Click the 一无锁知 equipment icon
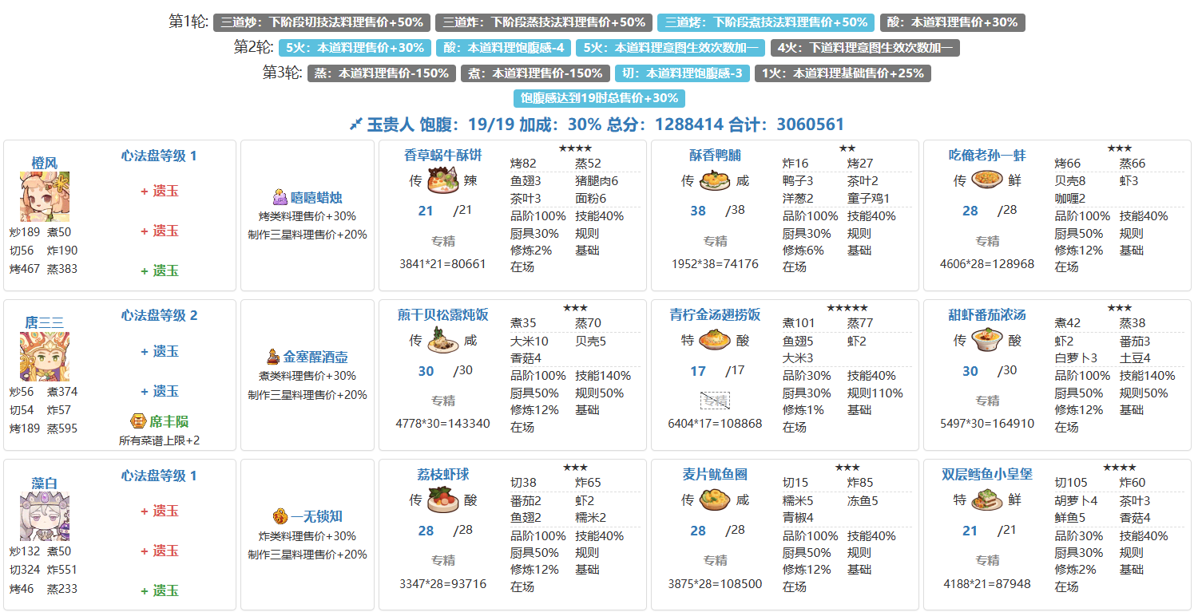The height and width of the screenshot is (616, 1198). tap(280, 516)
